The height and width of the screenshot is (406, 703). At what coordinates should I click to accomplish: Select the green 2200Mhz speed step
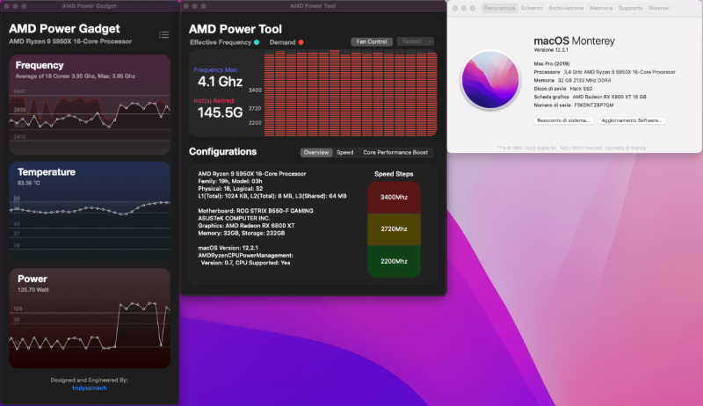(394, 261)
